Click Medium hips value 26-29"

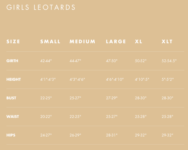75,135
